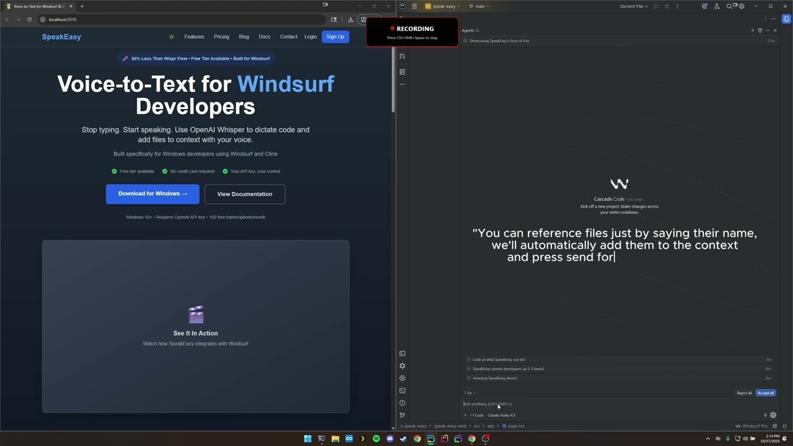Open the Problems warning icon in sidebar
Viewport: 793px width, 446px height.
pyautogui.click(x=402, y=403)
